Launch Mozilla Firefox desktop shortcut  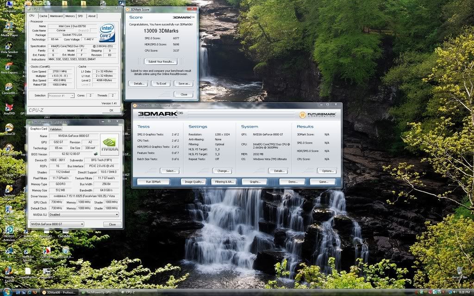pyautogui.click(x=9, y=275)
